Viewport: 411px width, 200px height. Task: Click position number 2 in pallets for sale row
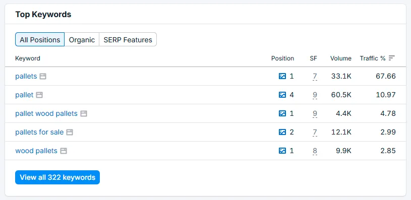pyautogui.click(x=291, y=132)
